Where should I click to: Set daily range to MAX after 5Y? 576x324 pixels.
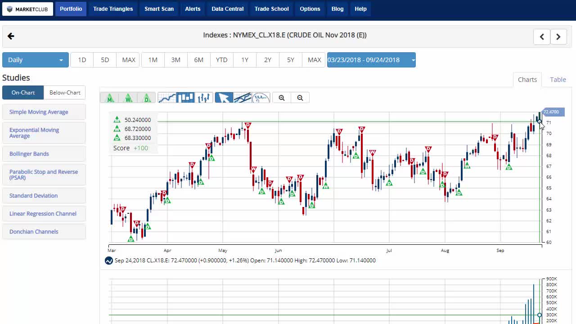point(314,60)
